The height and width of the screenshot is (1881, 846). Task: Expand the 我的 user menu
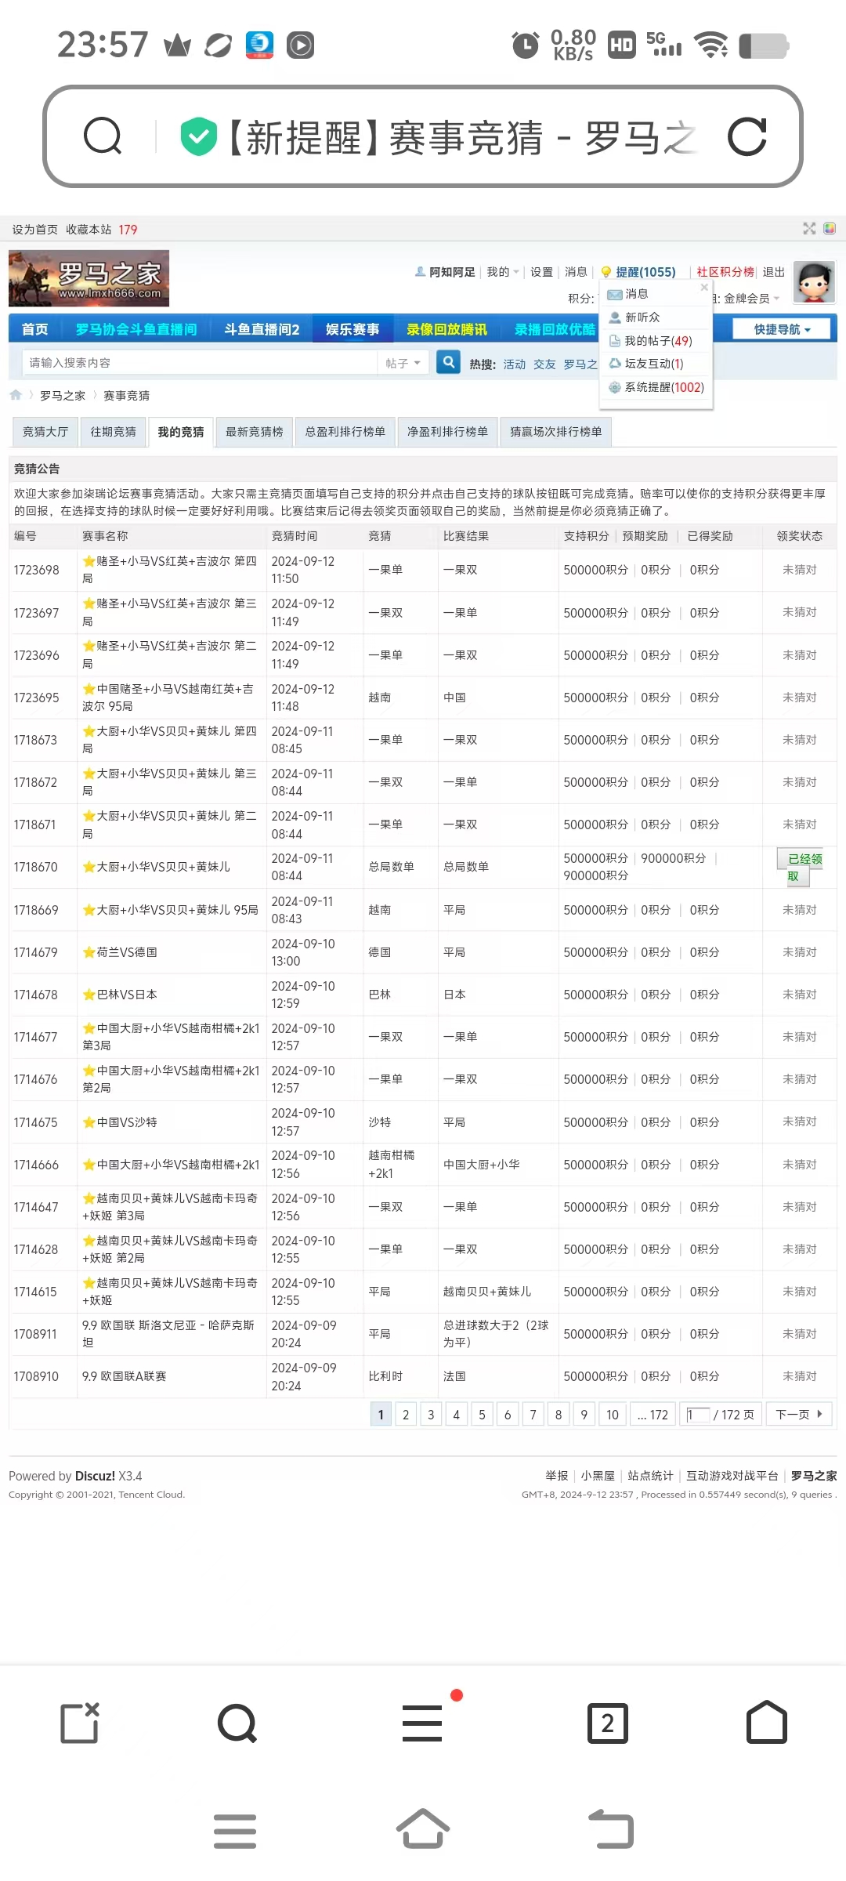(502, 272)
